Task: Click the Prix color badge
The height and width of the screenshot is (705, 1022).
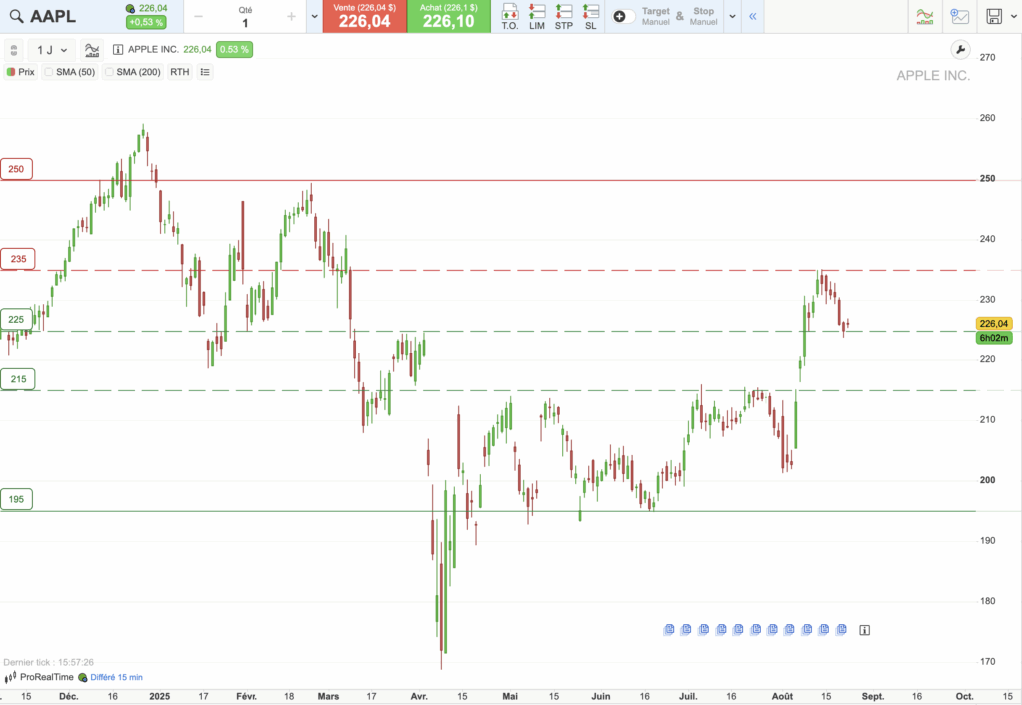Action: click(x=11, y=71)
